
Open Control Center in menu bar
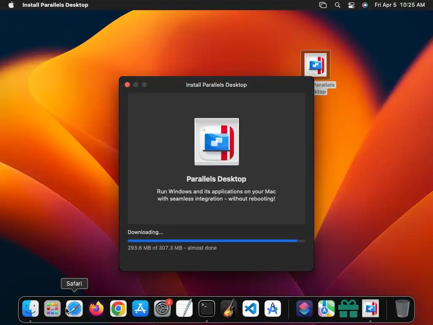point(351,5)
